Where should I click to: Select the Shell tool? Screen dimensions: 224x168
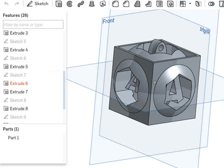159,4
